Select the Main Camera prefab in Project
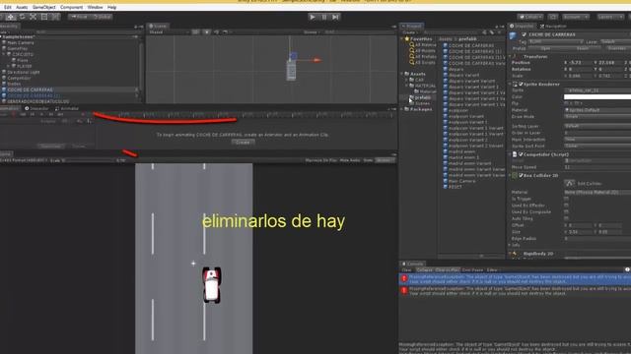The image size is (631, 354). [x=461, y=181]
